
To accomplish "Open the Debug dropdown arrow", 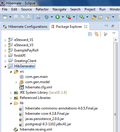I will (52, 17).
